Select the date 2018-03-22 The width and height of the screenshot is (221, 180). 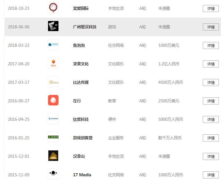click(18, 45)
